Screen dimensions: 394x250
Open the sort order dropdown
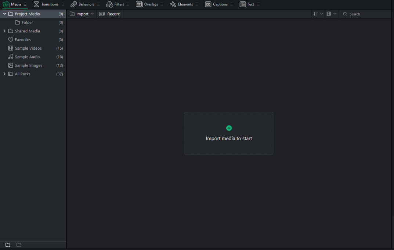point(318,14)
